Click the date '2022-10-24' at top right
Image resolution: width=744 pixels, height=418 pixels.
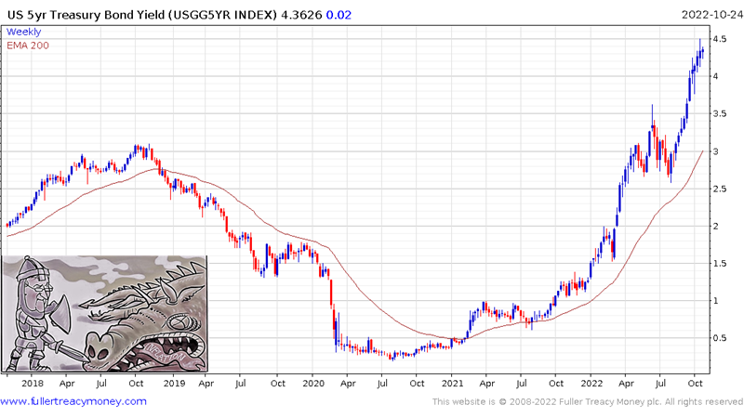[712, 15]
